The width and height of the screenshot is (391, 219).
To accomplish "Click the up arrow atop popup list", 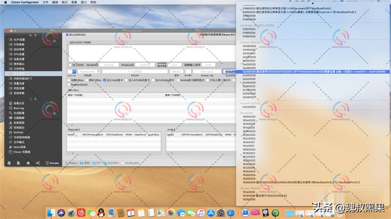I will [313, 3].
